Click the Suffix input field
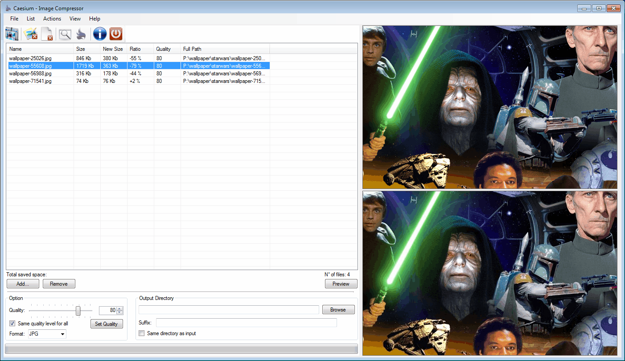Screen dimensions: 625x361 pos(246,323)
